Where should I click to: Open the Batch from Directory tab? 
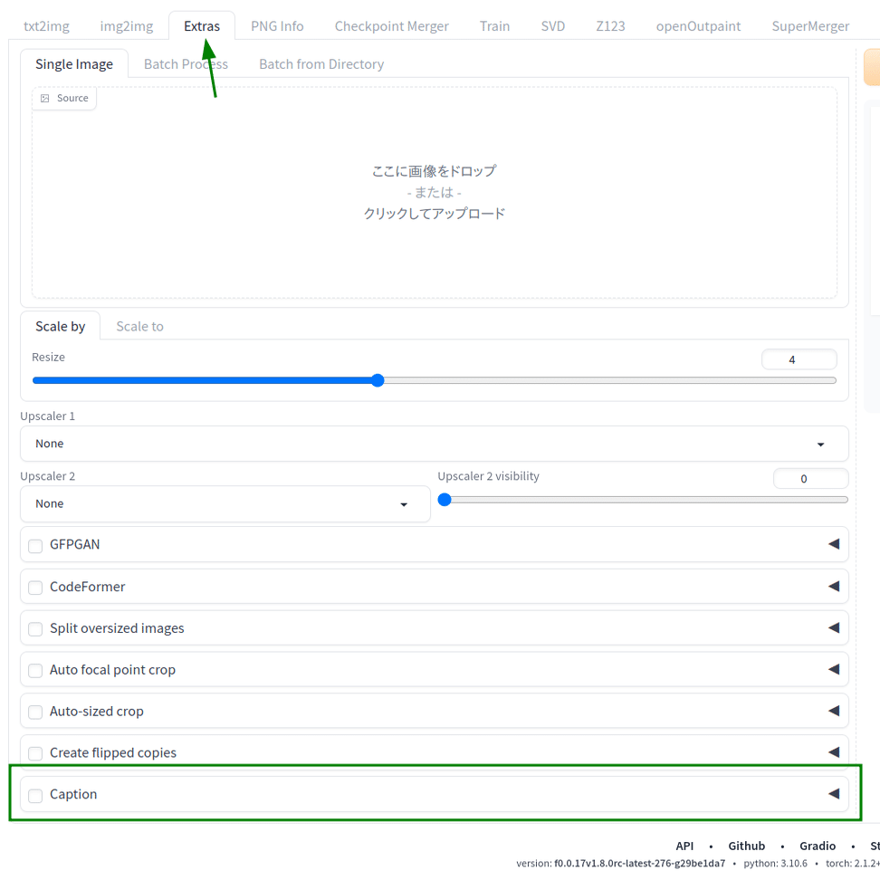coord(321,64)
